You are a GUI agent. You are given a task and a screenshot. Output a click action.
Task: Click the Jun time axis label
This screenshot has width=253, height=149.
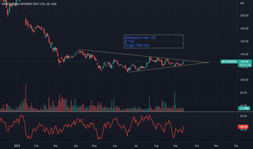point(115,146)
